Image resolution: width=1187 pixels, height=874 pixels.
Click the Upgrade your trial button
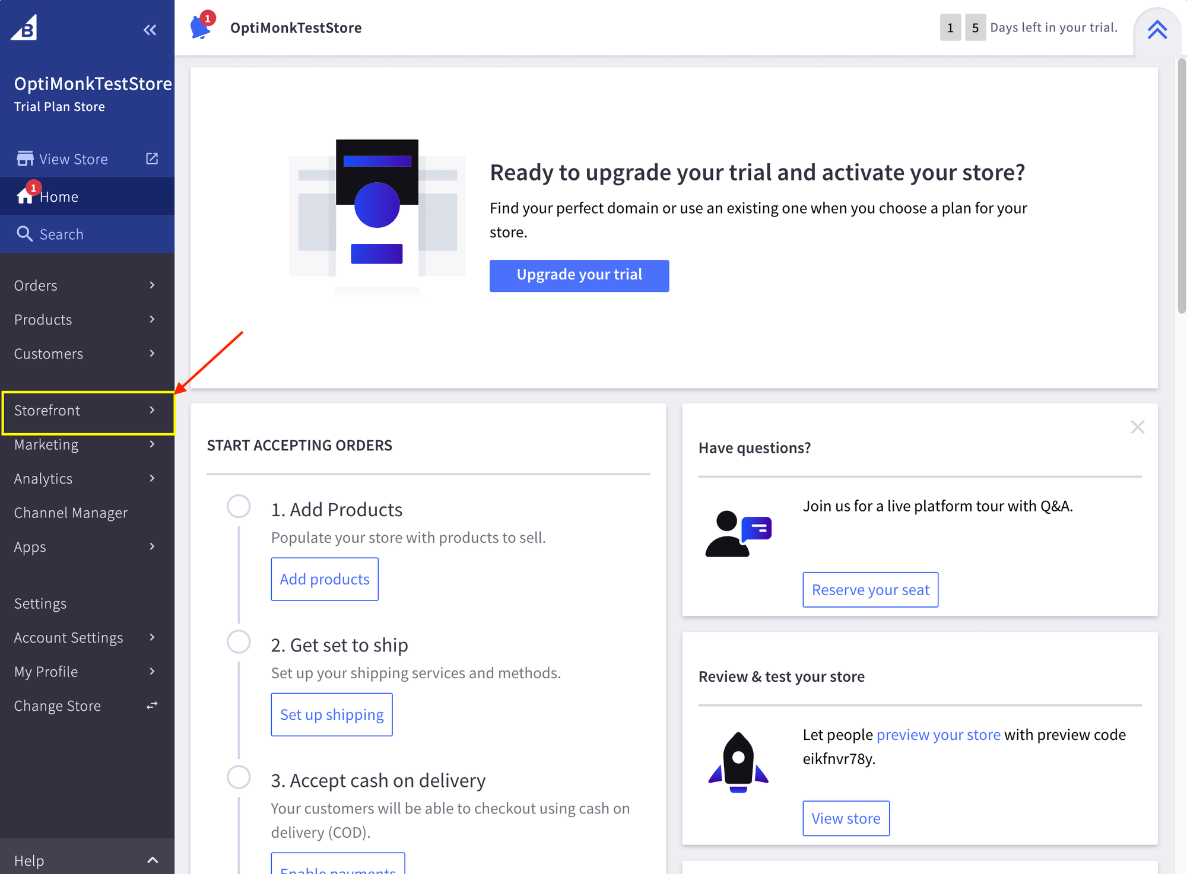579,275
